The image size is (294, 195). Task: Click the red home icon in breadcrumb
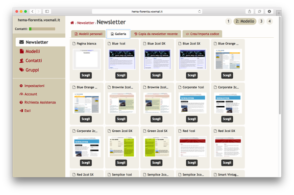pos(72,23)
